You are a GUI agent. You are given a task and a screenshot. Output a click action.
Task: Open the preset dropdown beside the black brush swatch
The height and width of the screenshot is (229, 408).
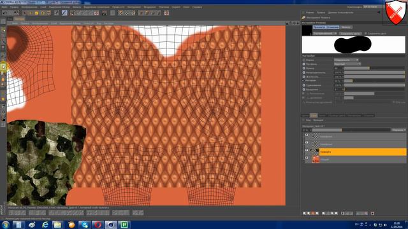click(x=325, y=34)
